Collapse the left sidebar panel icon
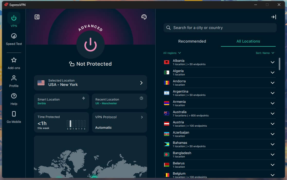The height and width of the screenshot is (180, 287). point(37,17)
